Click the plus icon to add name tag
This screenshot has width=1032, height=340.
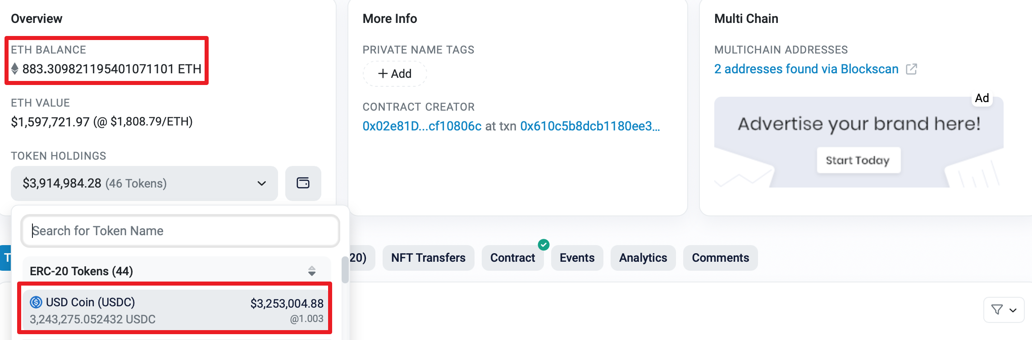(x=383, y=73)
